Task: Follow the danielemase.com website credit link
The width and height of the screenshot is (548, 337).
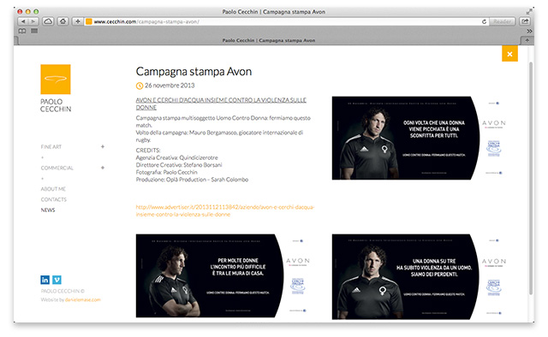Action: [x=83, y=299]
